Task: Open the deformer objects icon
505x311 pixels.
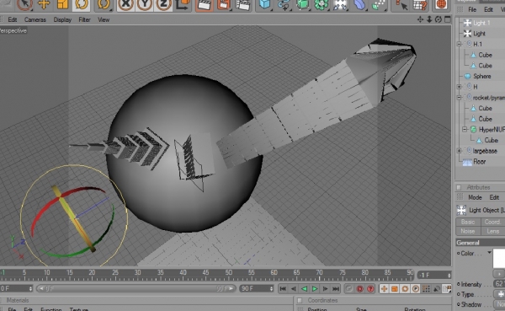Action: click(359, 4)
